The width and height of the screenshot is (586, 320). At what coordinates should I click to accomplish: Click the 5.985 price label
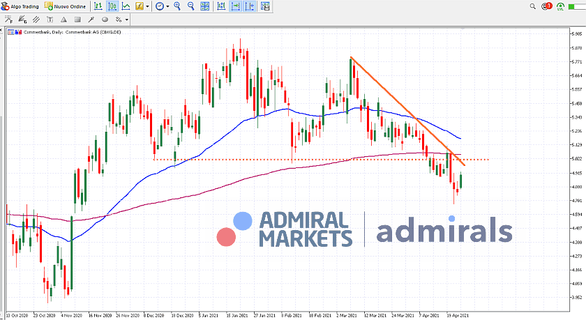576,34
